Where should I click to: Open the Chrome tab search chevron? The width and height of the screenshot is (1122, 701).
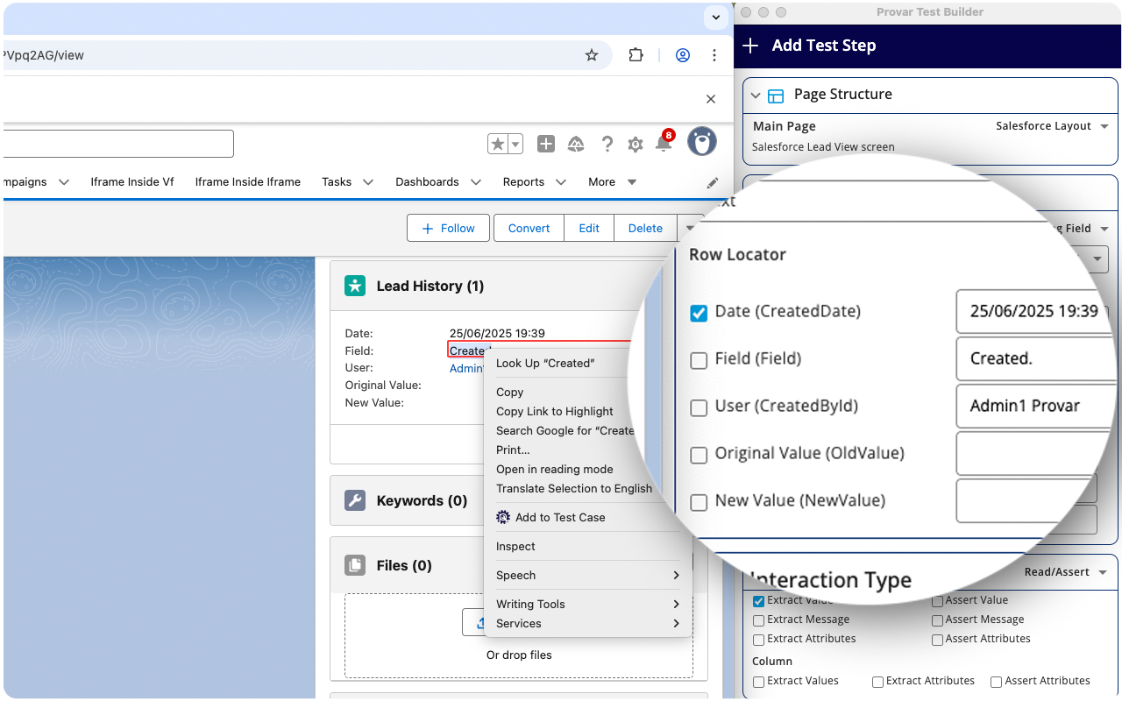(715, 18)
